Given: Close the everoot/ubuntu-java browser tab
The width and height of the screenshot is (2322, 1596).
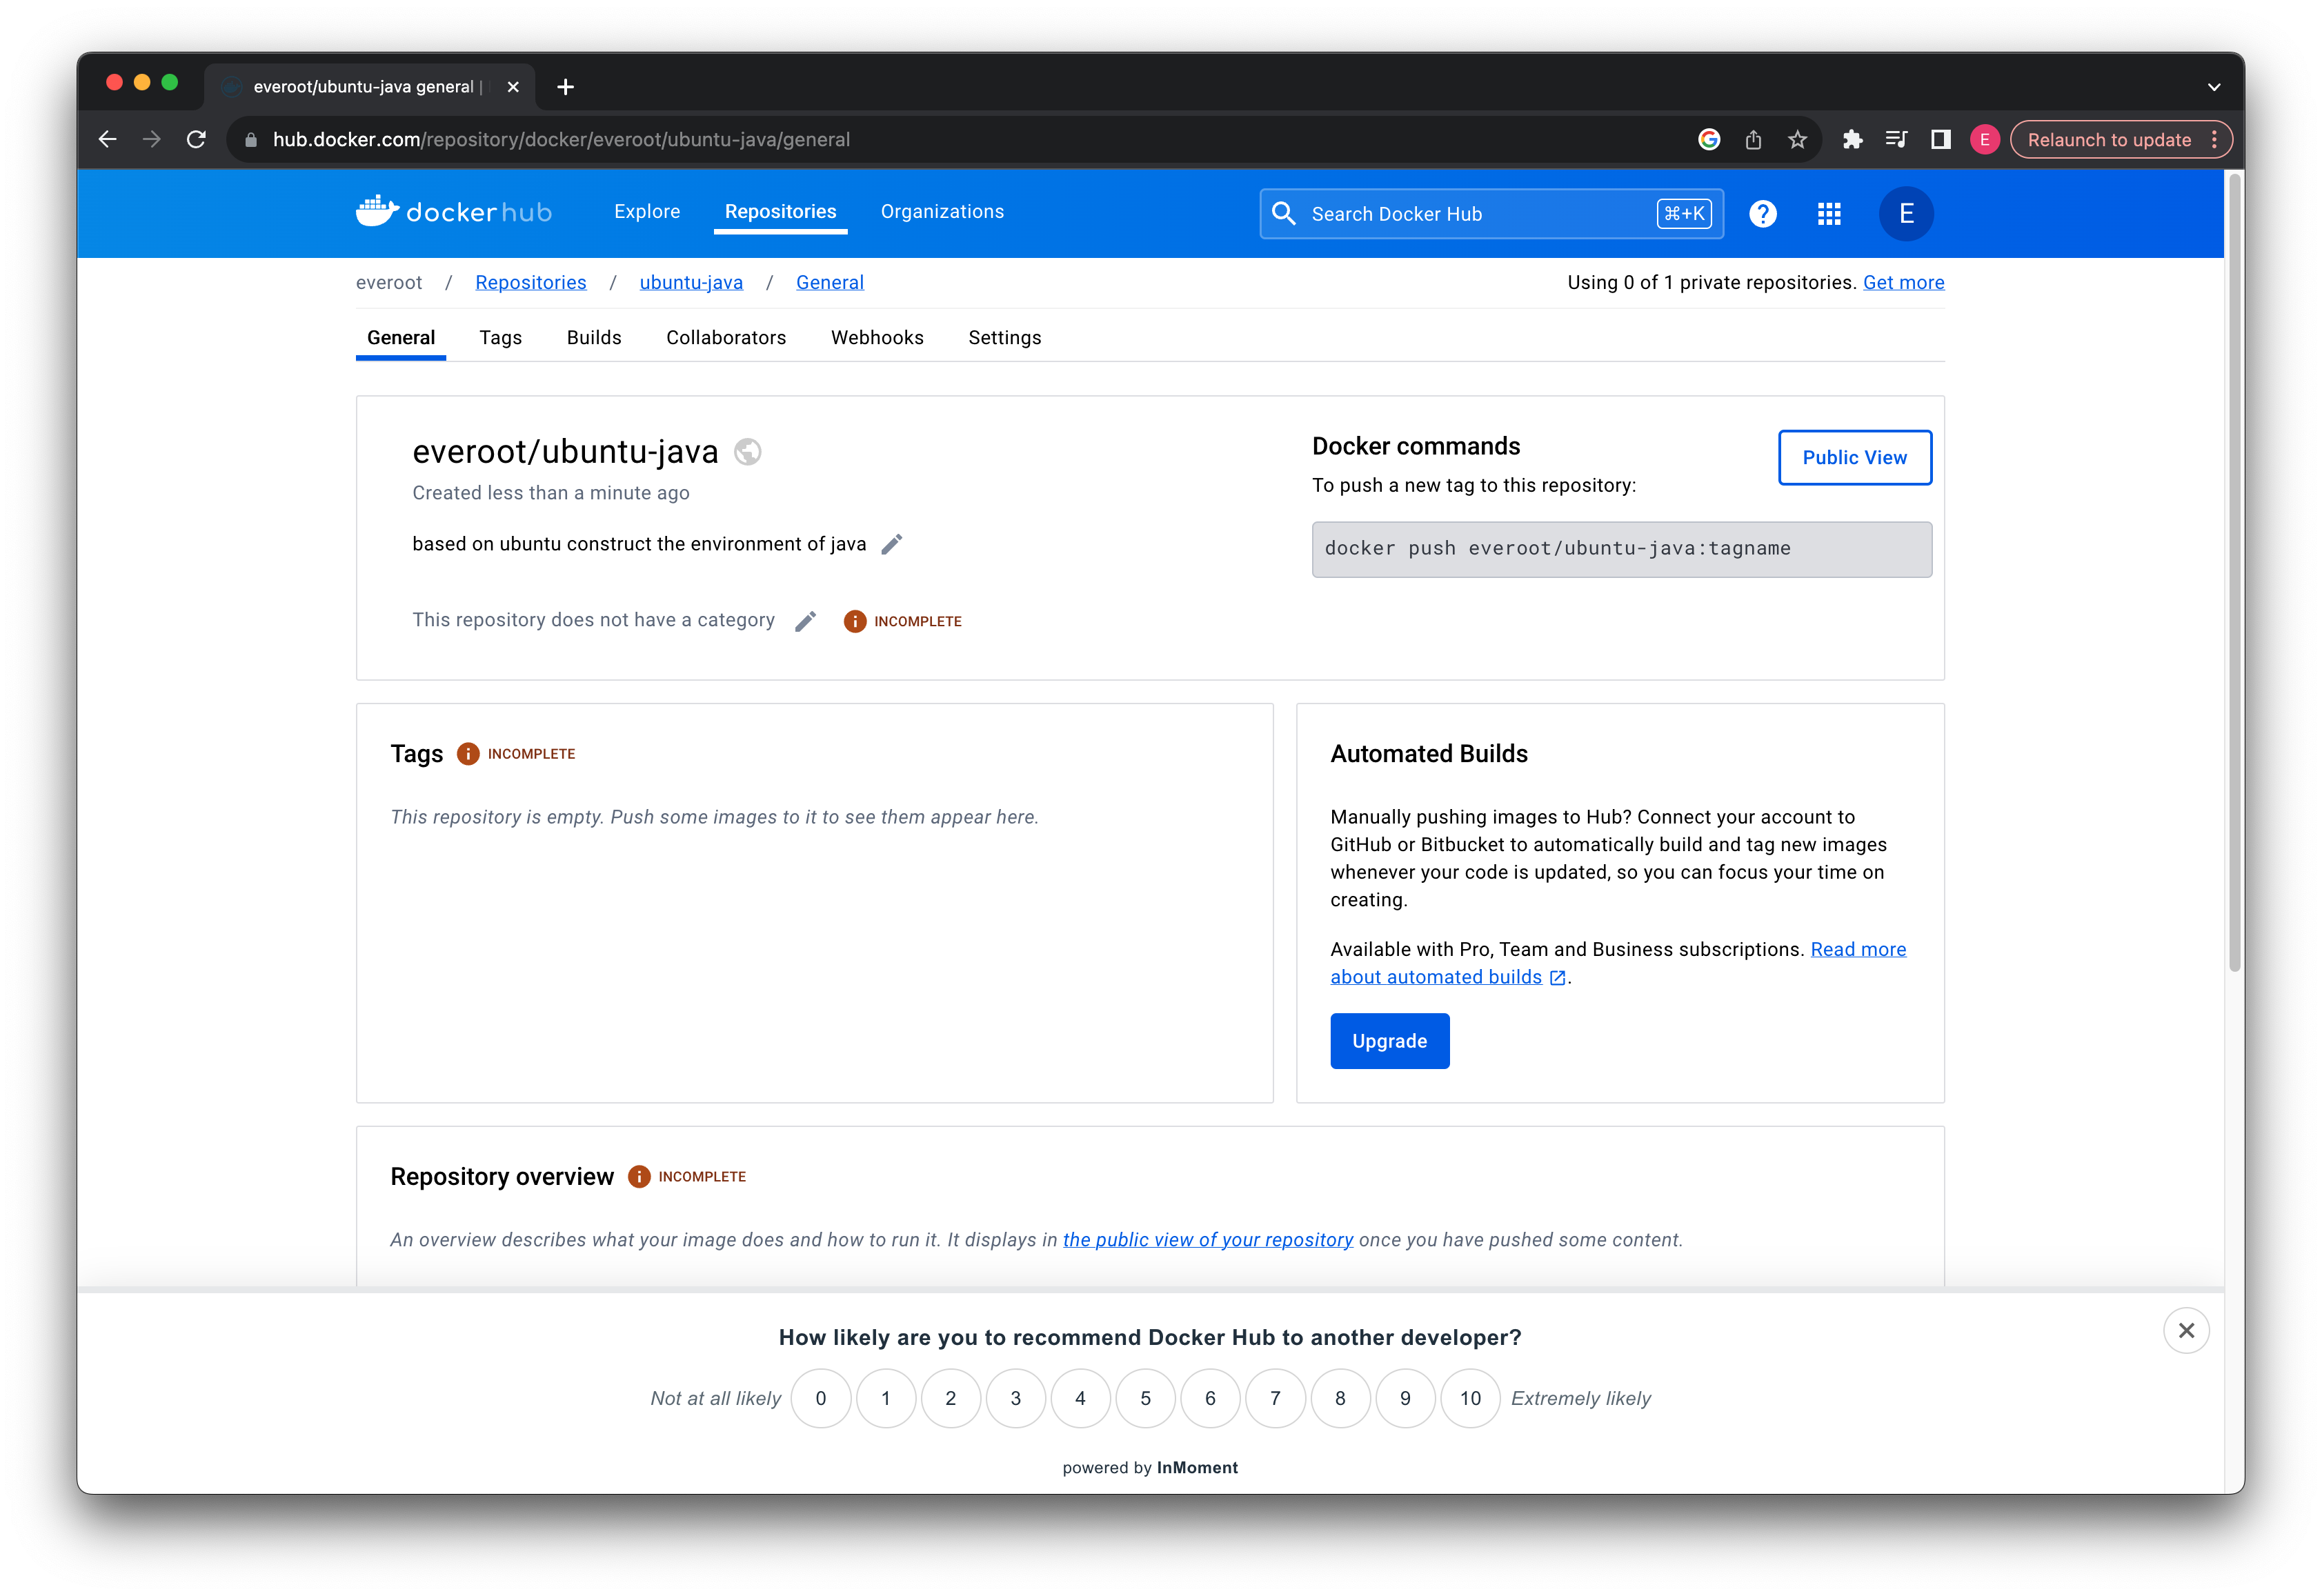Looking at the screenshot, I should pyautogui.click(x=513, y=87).
